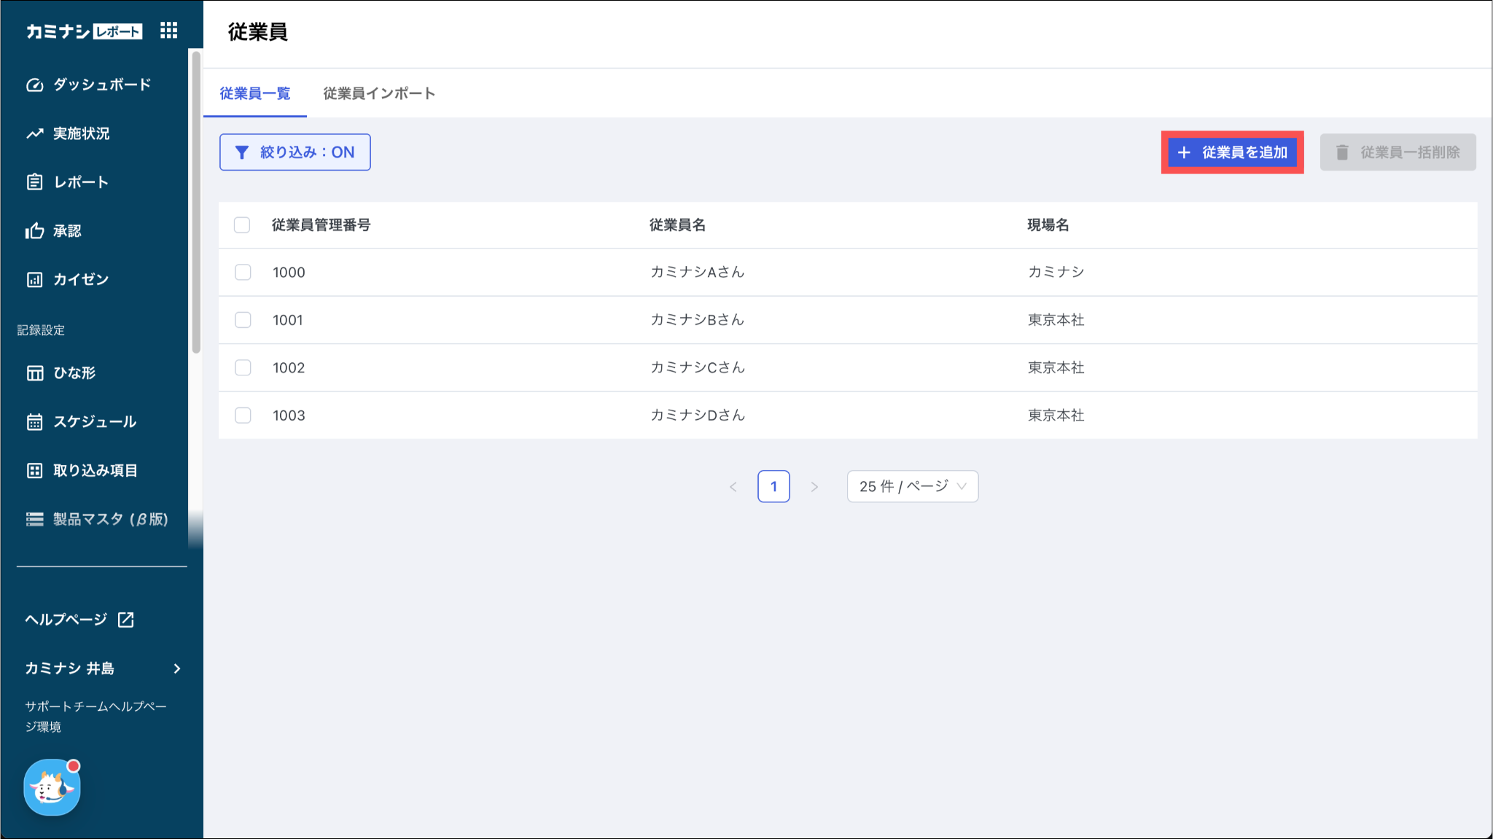Open 承認 thumbs-up icon
Image resolution: width=1493 pixels, height=839 pixels.
pyautogui.click(x=34, y=231)
